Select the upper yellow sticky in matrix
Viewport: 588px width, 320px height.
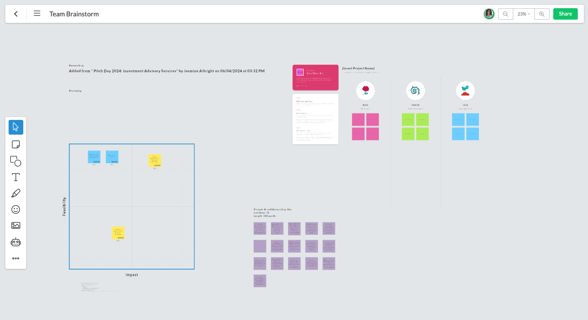point(155,160)
